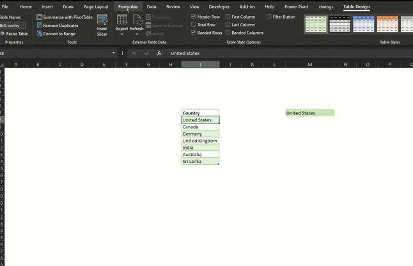Viewport: 413px width, 266px height.
Task: Select the United States cell in column I
Action: pos(200,120)
